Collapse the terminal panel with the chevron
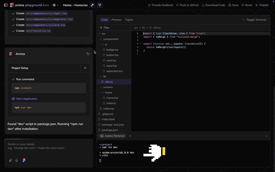The height and width of the screenshot is (172, 275). coord(266,136)
